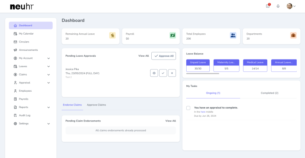Open the tasks icon with red badge
This screenshot has width=305, height=158.
click(268, 6)
